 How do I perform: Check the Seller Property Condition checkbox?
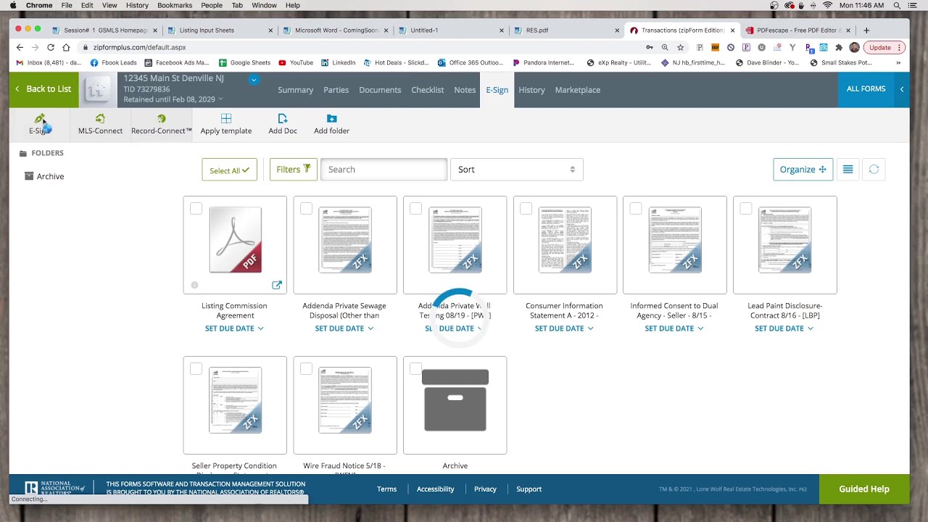[x=196, y=369]
